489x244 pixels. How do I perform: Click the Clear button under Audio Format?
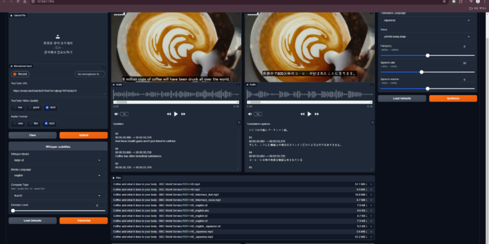pos(33,135)
